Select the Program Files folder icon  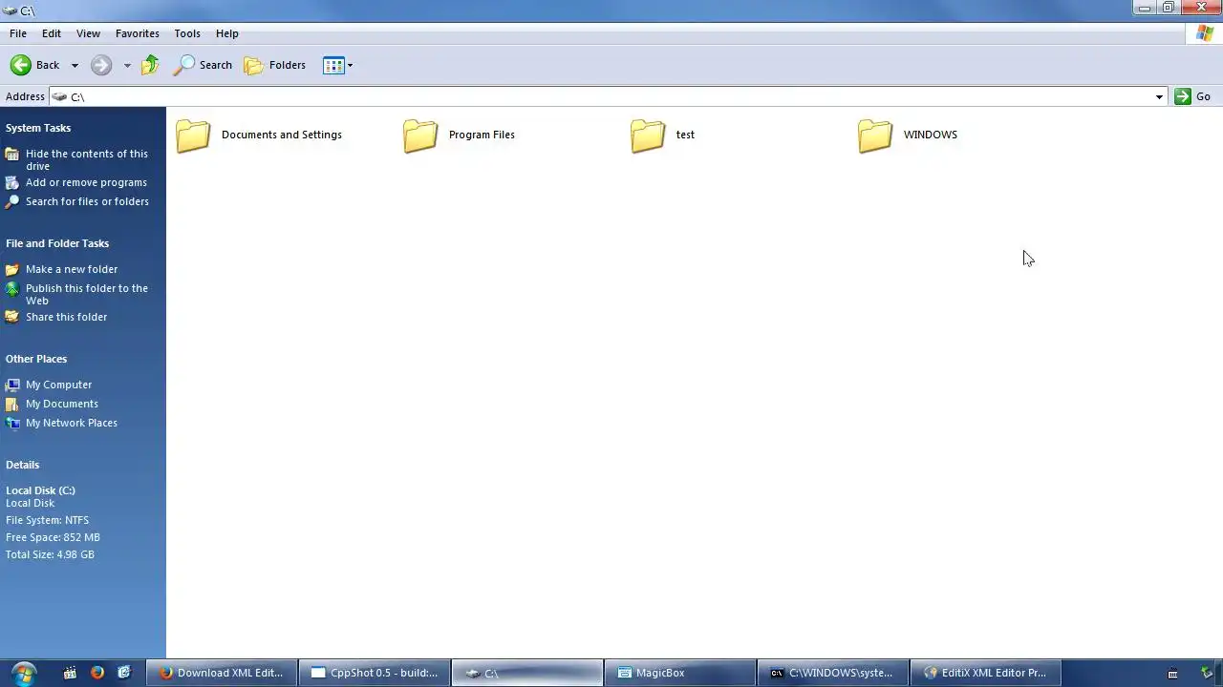coord(420,135)
